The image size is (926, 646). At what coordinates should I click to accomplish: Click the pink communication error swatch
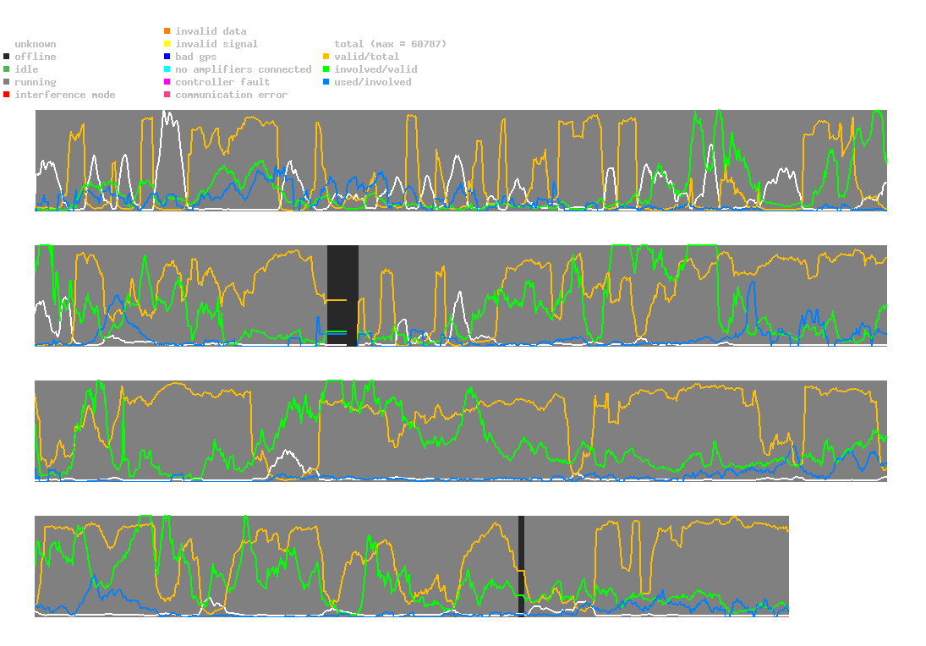click(167, 95)
